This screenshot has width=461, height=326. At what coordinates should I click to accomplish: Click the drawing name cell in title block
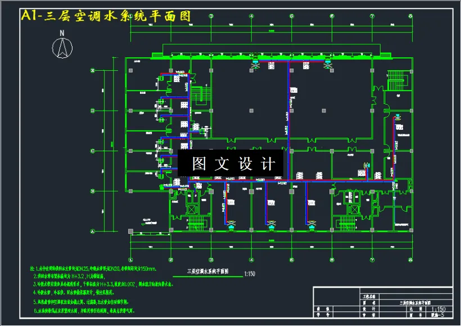(415, 303)
